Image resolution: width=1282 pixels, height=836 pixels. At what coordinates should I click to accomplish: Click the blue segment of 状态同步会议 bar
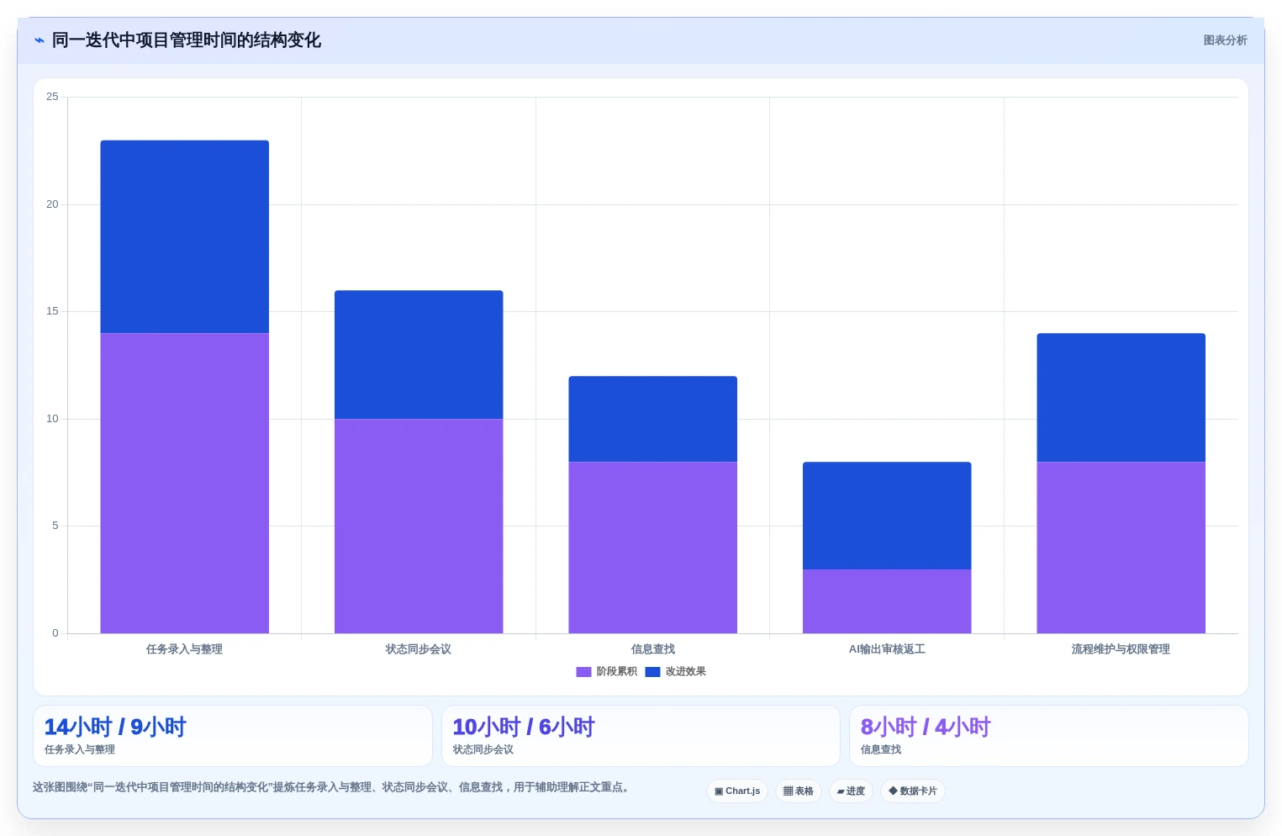(x=419, y=355)
